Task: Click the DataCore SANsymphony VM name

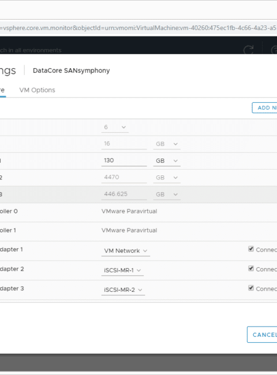Action: point(72,70)
